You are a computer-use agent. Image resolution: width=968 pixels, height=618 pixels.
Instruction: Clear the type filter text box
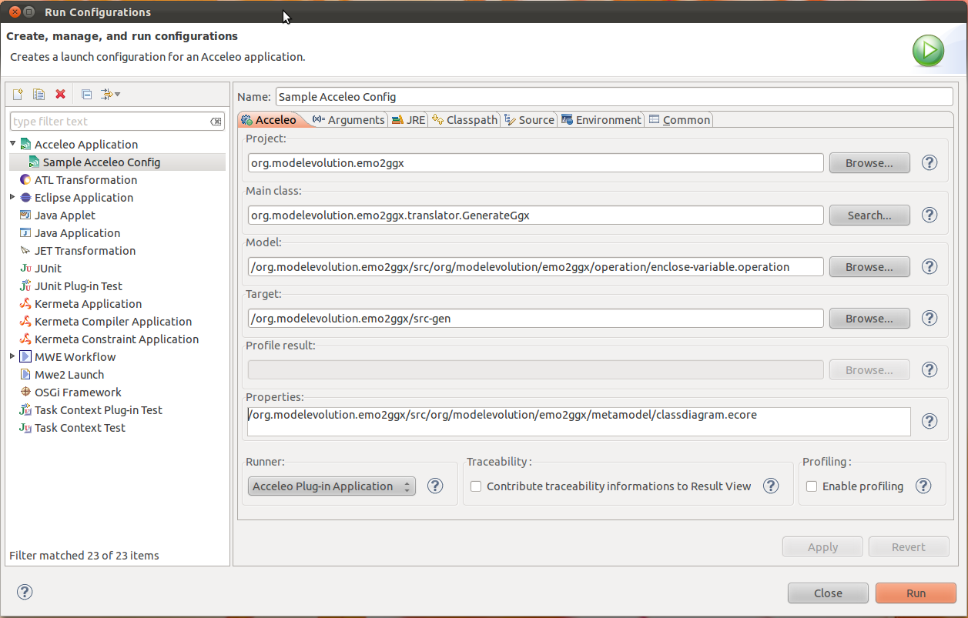[216, 122]
